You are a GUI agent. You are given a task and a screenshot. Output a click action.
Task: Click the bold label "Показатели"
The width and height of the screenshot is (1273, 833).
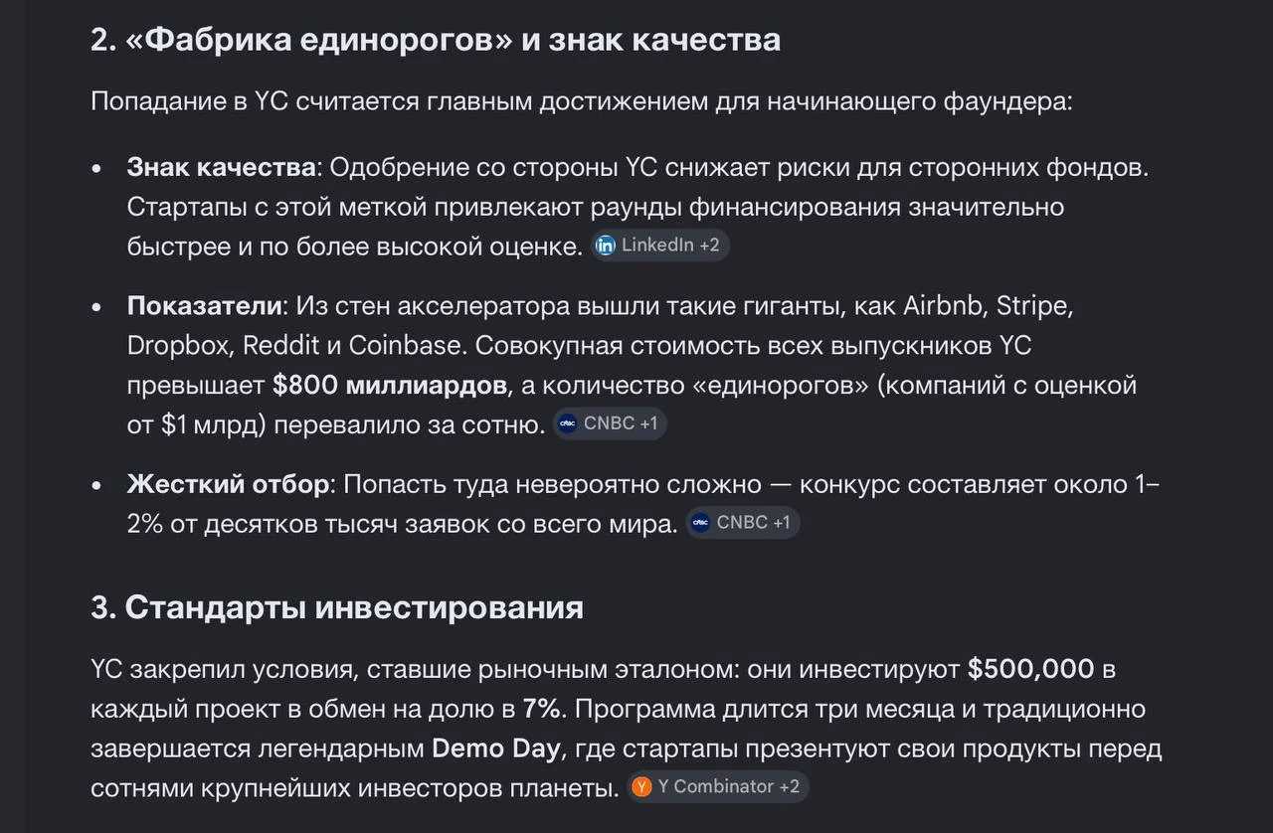click(206, 306)
